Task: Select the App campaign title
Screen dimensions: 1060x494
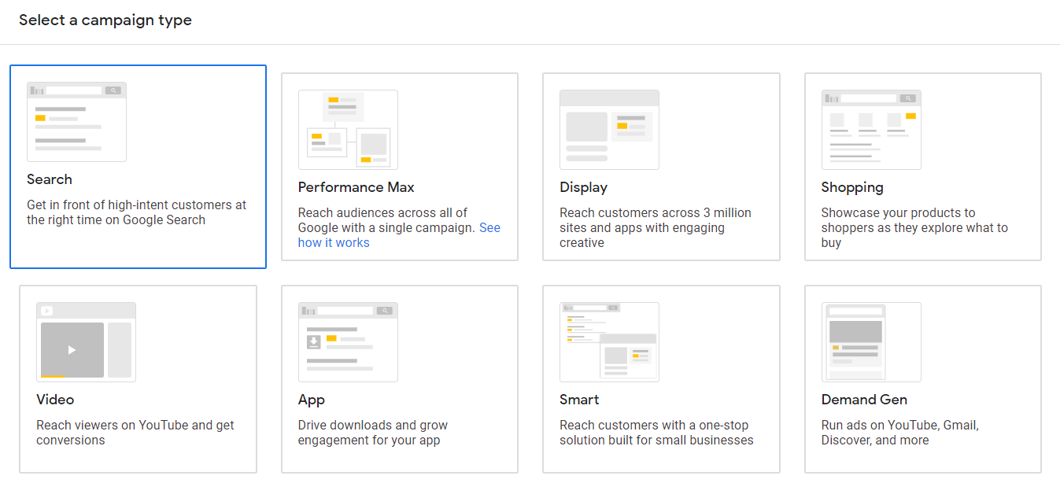Action: tap(312, 400)
